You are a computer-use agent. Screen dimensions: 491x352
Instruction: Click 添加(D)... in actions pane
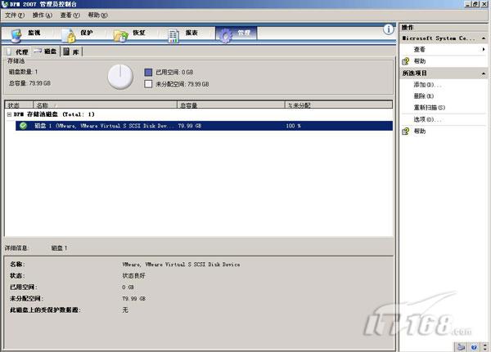point(427,85)
